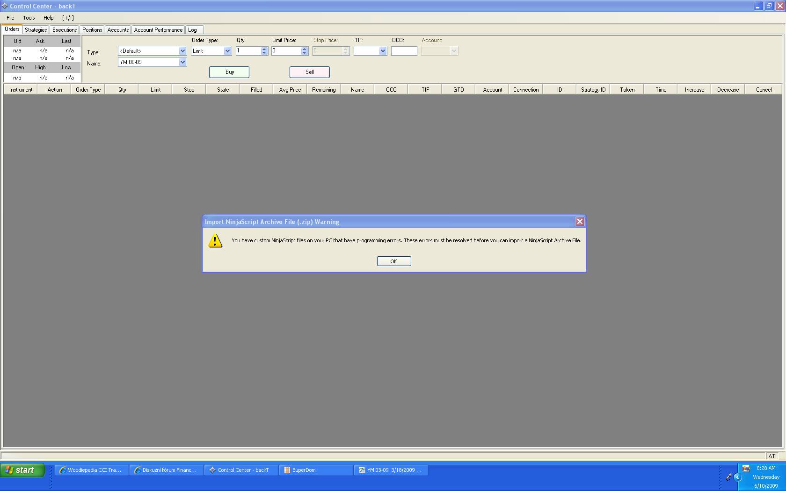
Task: Click the Instrument column header
Action: click(21, 90)
